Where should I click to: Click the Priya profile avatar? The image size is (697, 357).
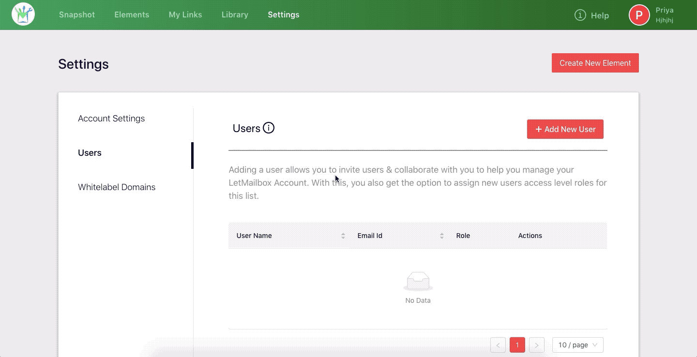pyautogui.click(x=639, y=15)
